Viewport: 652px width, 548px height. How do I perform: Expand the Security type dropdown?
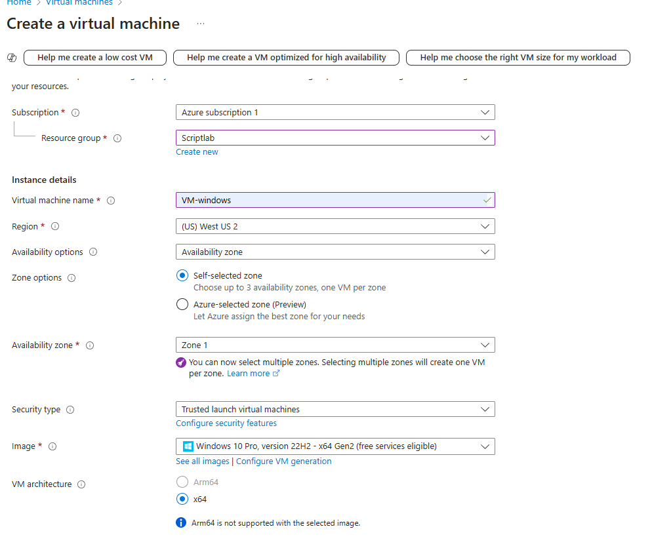[335, 409]
